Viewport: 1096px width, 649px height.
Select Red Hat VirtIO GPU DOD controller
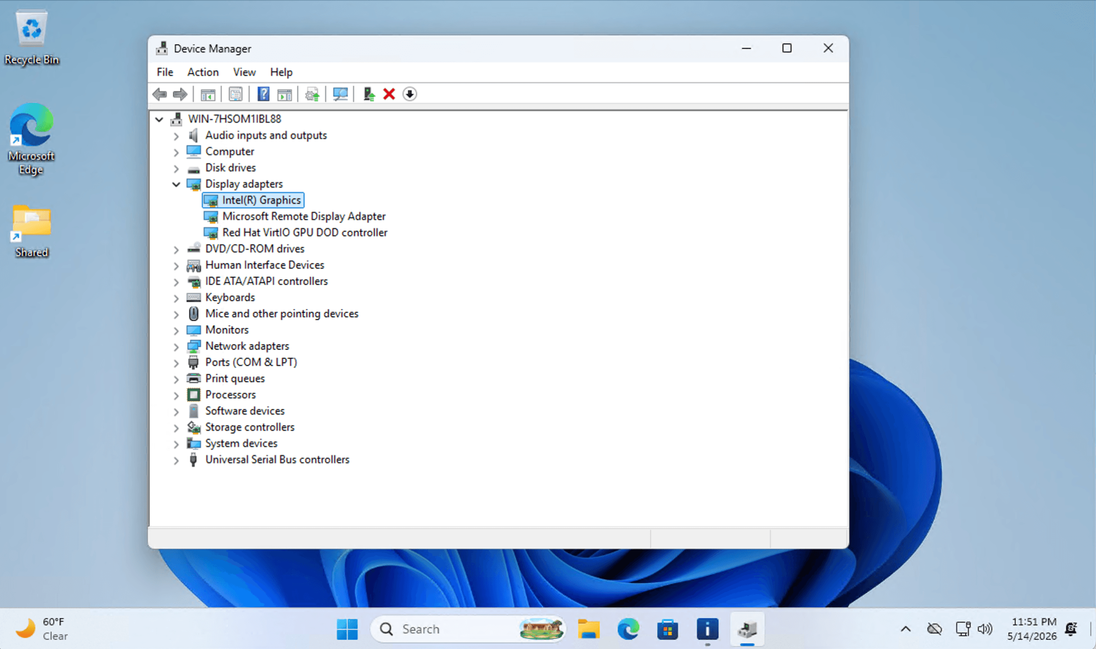click(305, 233)
